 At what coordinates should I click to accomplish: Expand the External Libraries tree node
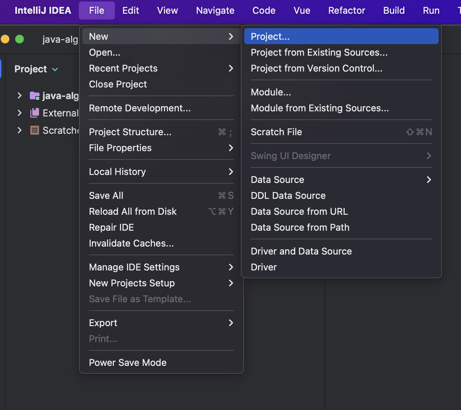[20, 113]
